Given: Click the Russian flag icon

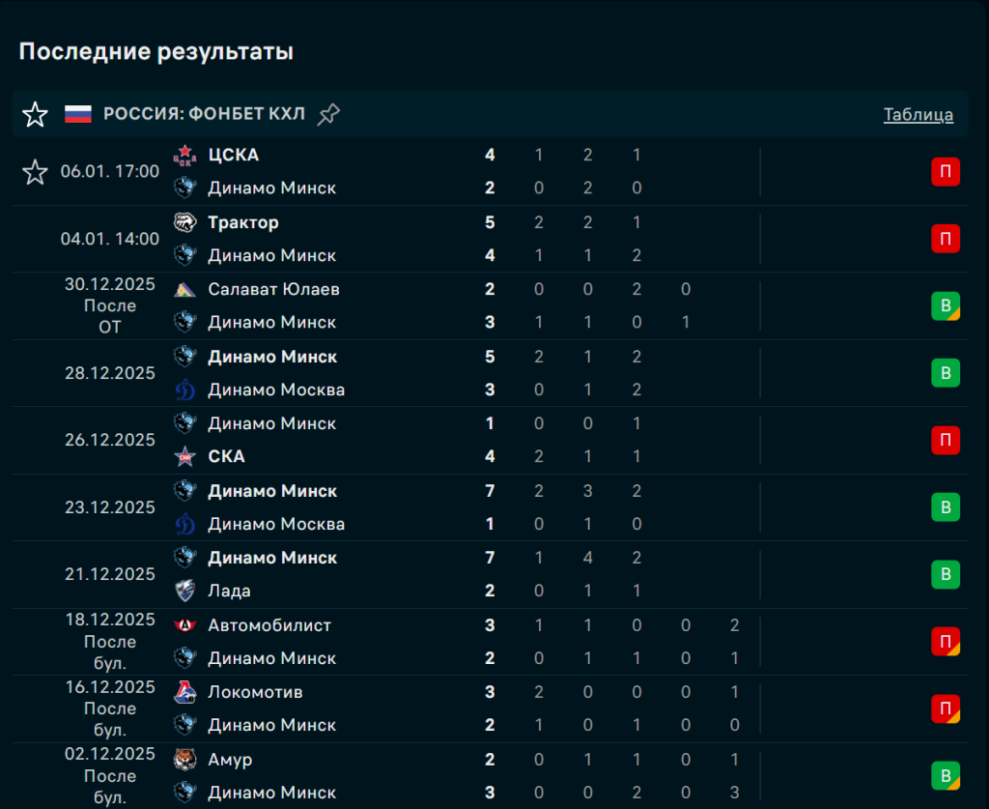Looking at the screenshot, I should pos(78,114).
